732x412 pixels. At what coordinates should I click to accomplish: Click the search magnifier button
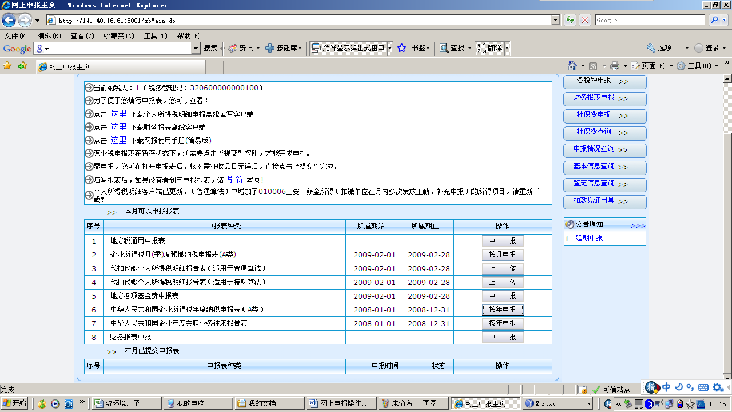(x=714, y=20)
